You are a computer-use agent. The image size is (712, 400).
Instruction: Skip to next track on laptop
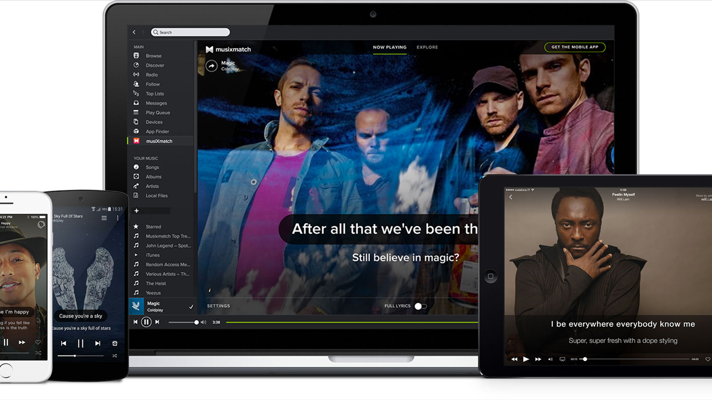(157, 322)
